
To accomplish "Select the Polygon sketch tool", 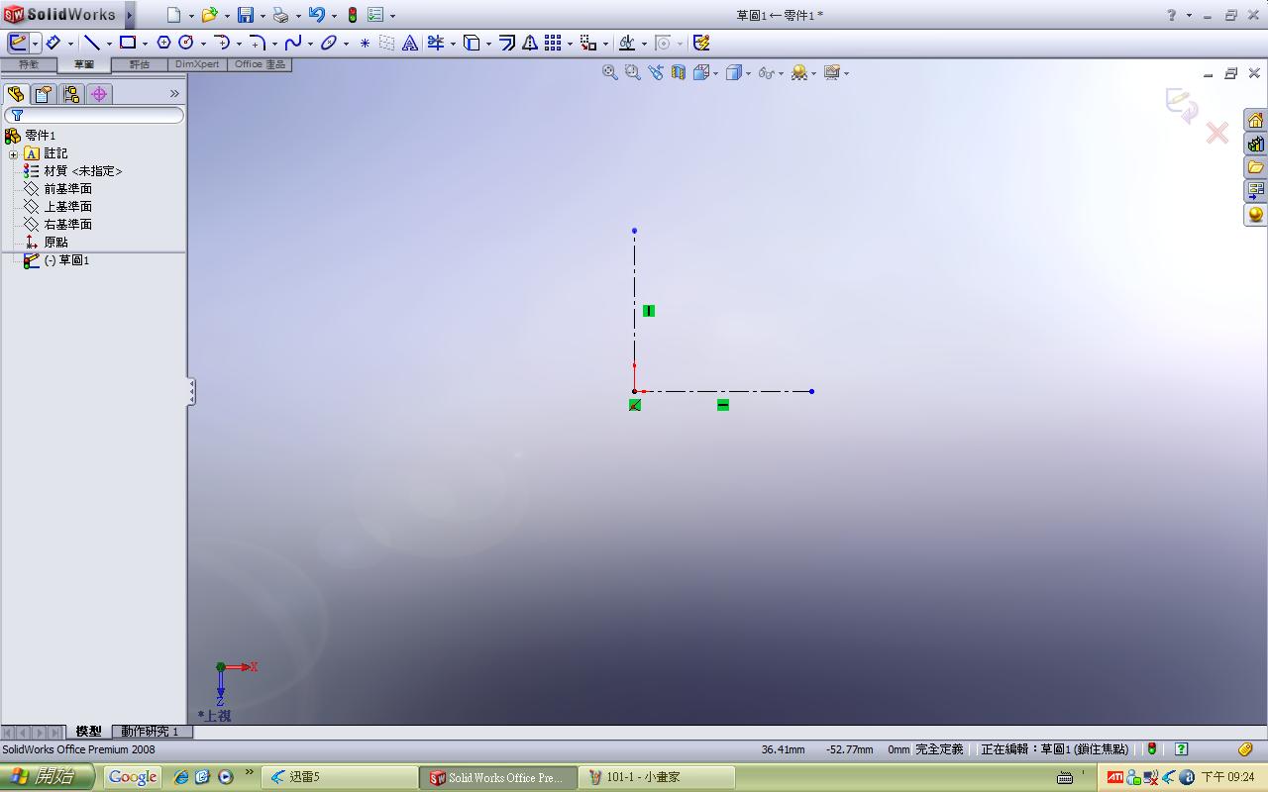I will pos(163,43).
